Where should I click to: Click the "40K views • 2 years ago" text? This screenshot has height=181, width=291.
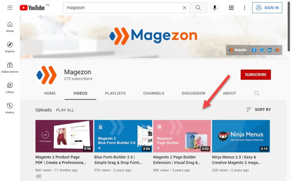coord(171,170)
